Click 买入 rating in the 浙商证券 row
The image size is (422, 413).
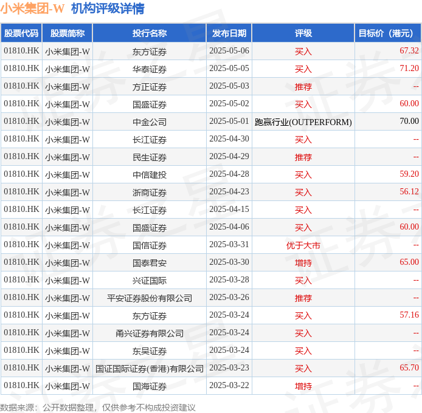pos(303,193)
